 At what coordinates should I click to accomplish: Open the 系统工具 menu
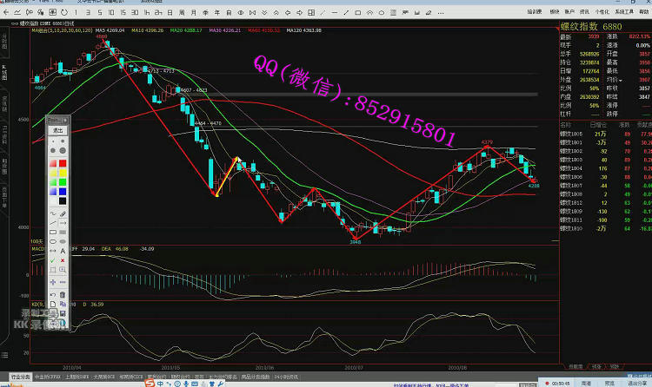(x=624, y=14)
